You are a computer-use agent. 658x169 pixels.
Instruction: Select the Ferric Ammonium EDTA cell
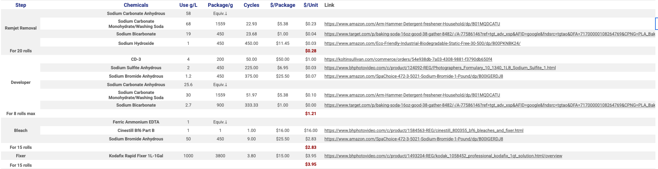click(x=136, y=122)
